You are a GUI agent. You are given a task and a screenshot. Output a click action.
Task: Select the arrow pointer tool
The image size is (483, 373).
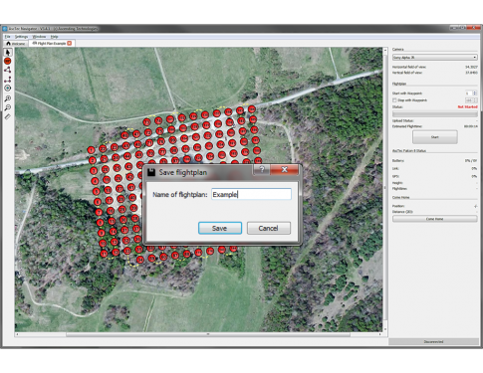8,52
